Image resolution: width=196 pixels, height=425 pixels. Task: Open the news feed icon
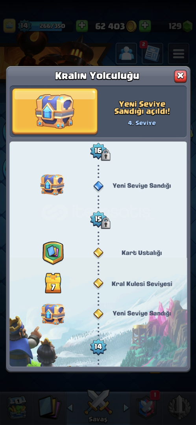[152, 54]
